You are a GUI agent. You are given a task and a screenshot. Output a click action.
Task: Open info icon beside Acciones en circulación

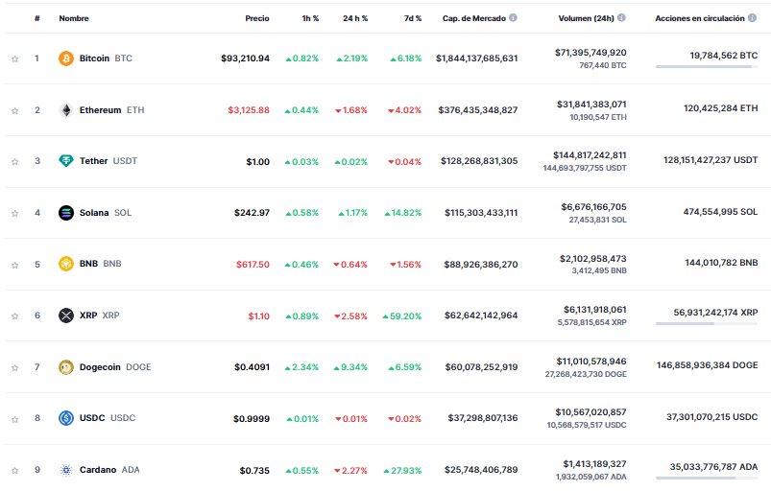click(x=753, y=17)
